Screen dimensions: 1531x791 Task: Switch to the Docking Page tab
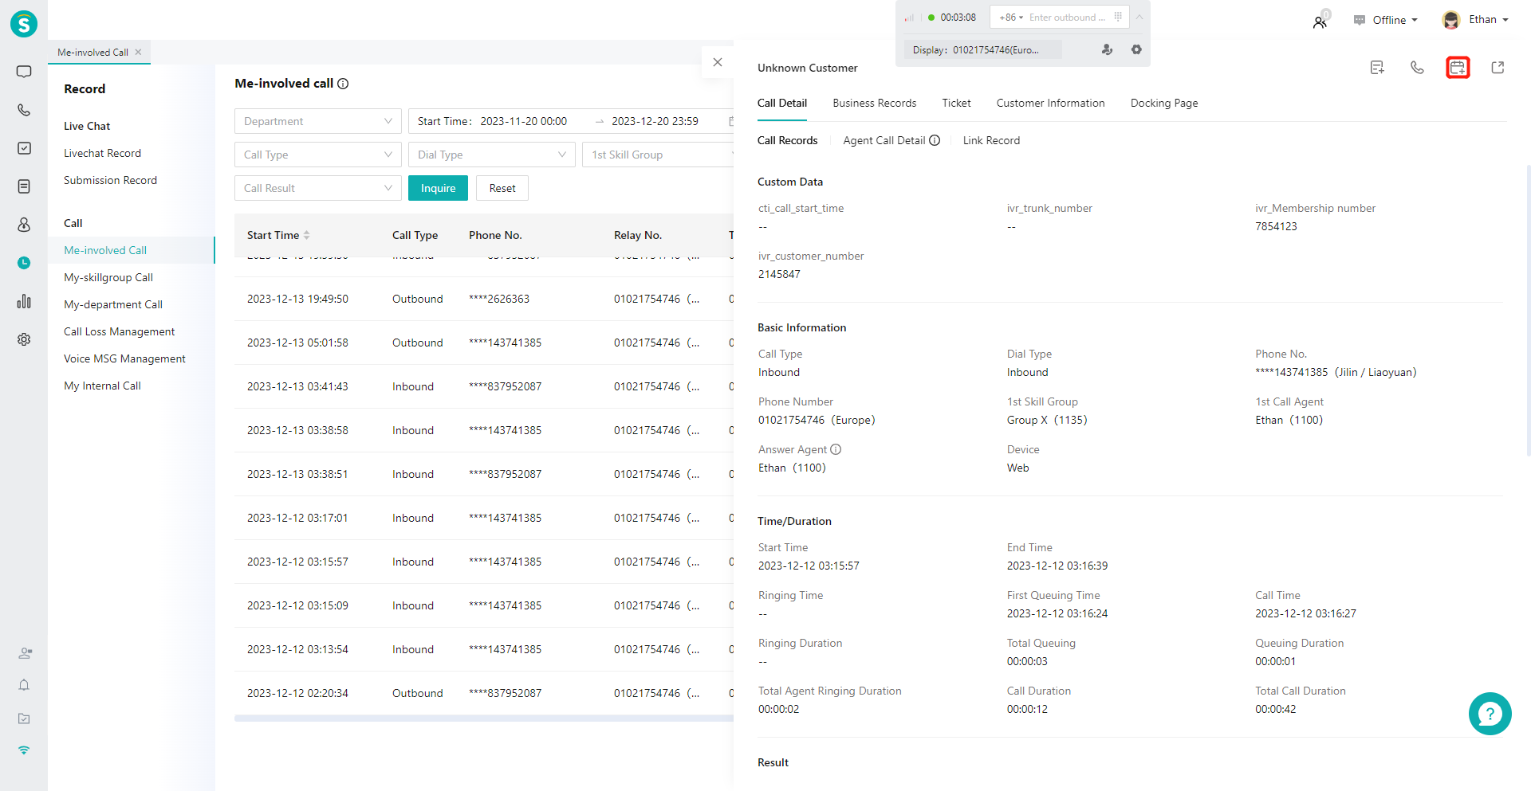[1164, 103]
